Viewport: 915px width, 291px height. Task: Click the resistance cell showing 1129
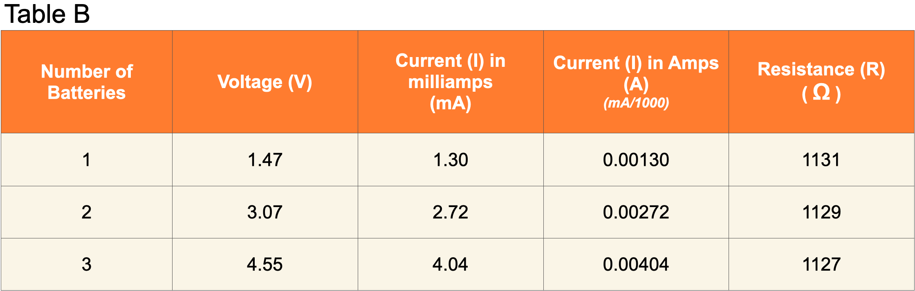click(821, 212)
